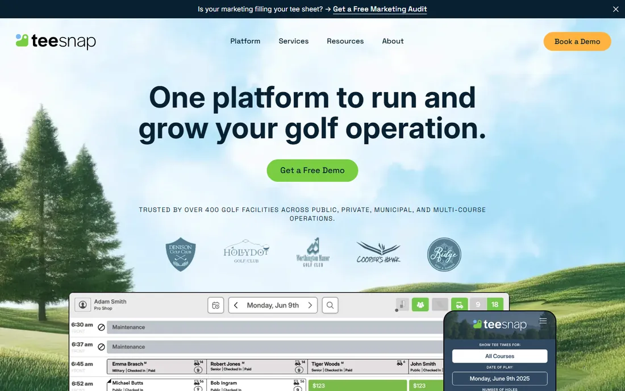Click the blocked icon on 6:37 am row
The image size is (625, 391).
(101, 347)
